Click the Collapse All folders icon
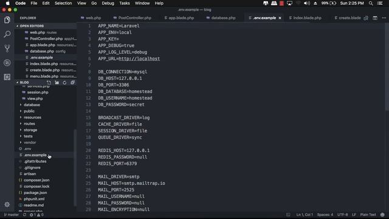This screenshot has height=219, width=389. coord(72,83)
